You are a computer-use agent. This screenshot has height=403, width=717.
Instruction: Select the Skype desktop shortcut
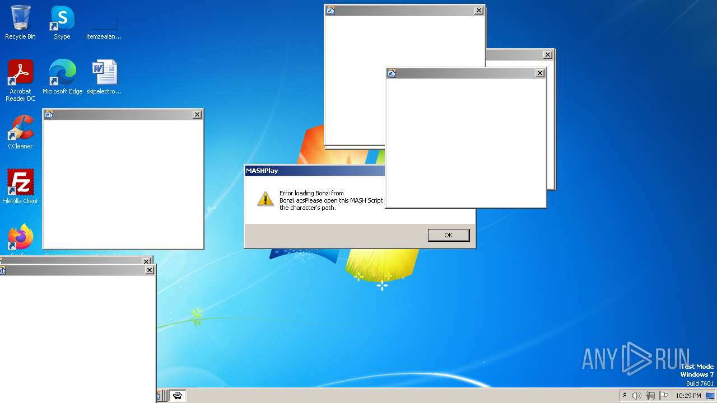pos(62,23)
